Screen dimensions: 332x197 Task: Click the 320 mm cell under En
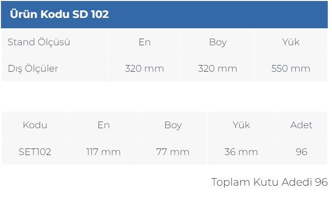145,68
